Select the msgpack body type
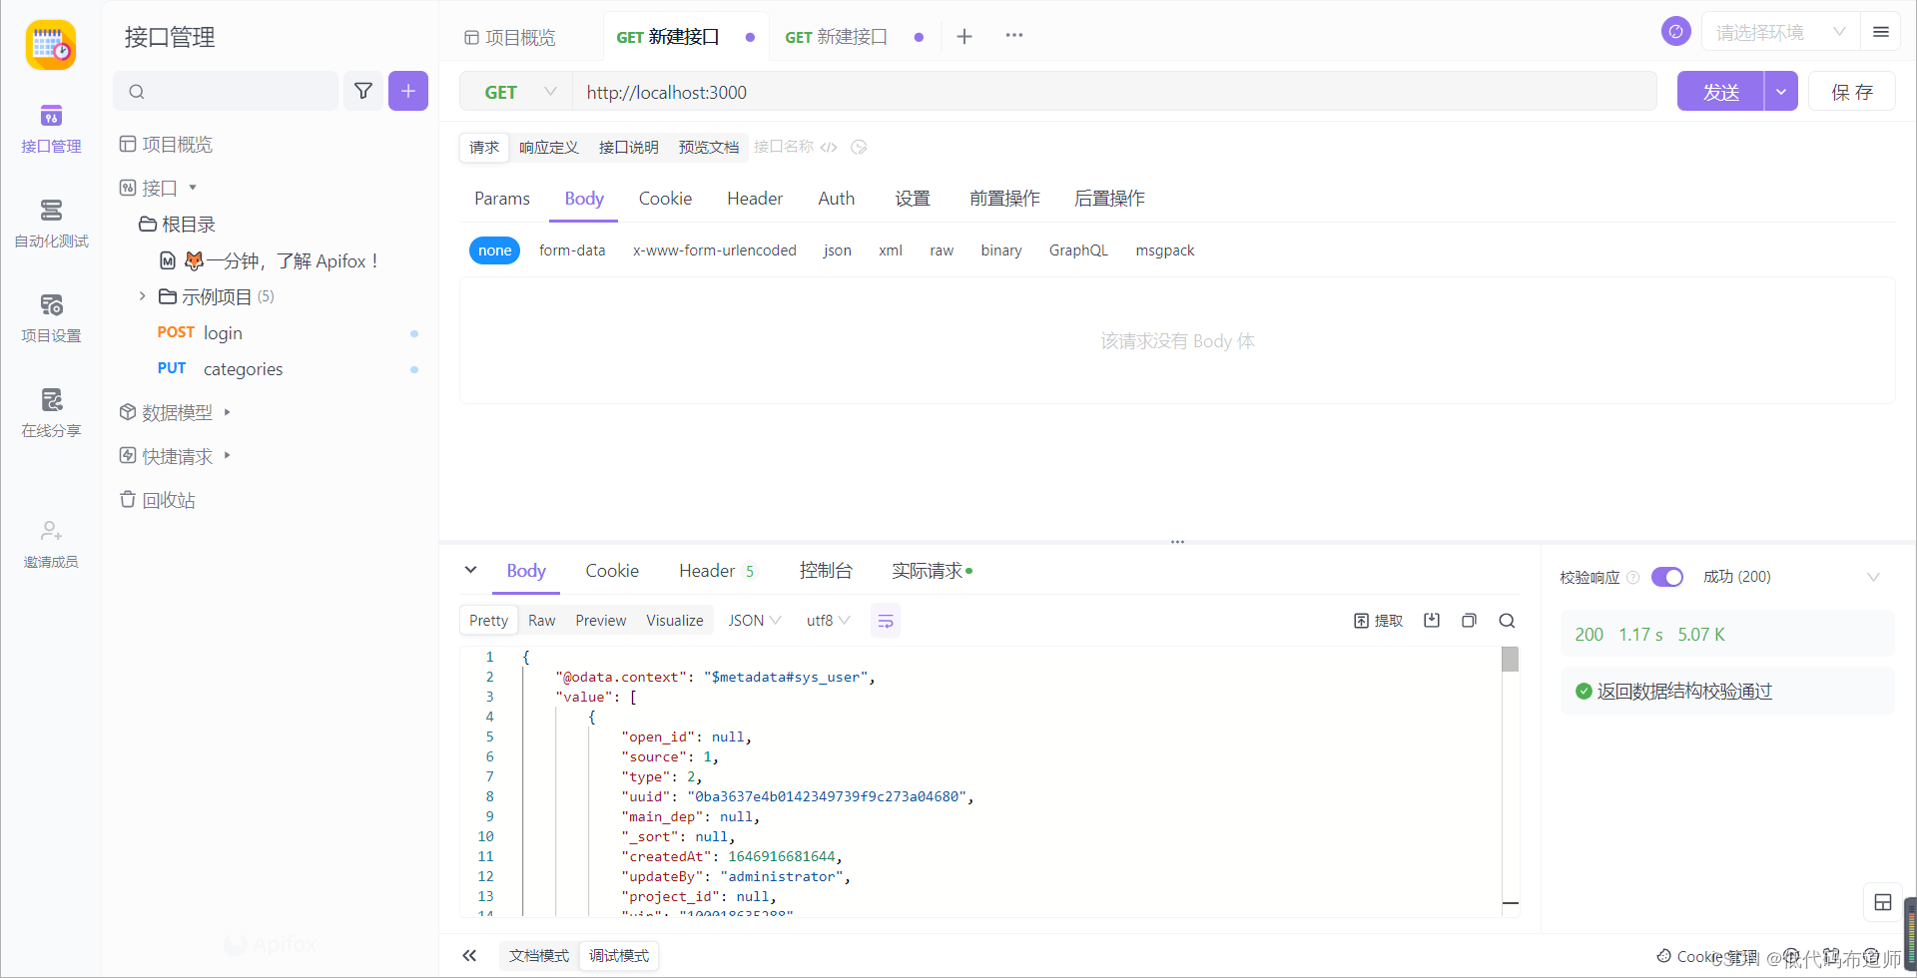Viewport: 1917px width, 978px height. [x=1165, y=250]
